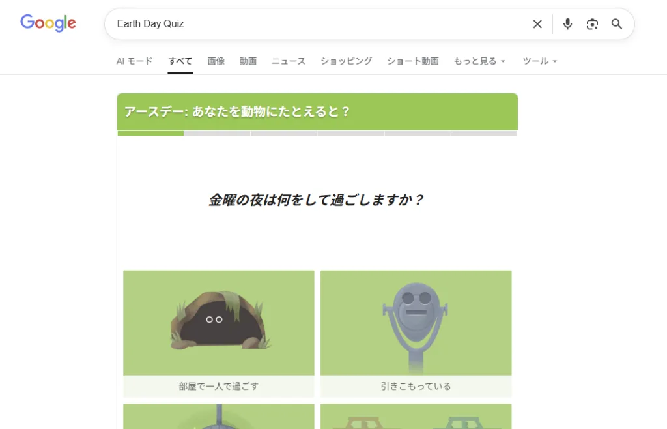Viewport: 667px width, 429px height.
Task: Select the すべて tab
Action: point(180,61)
